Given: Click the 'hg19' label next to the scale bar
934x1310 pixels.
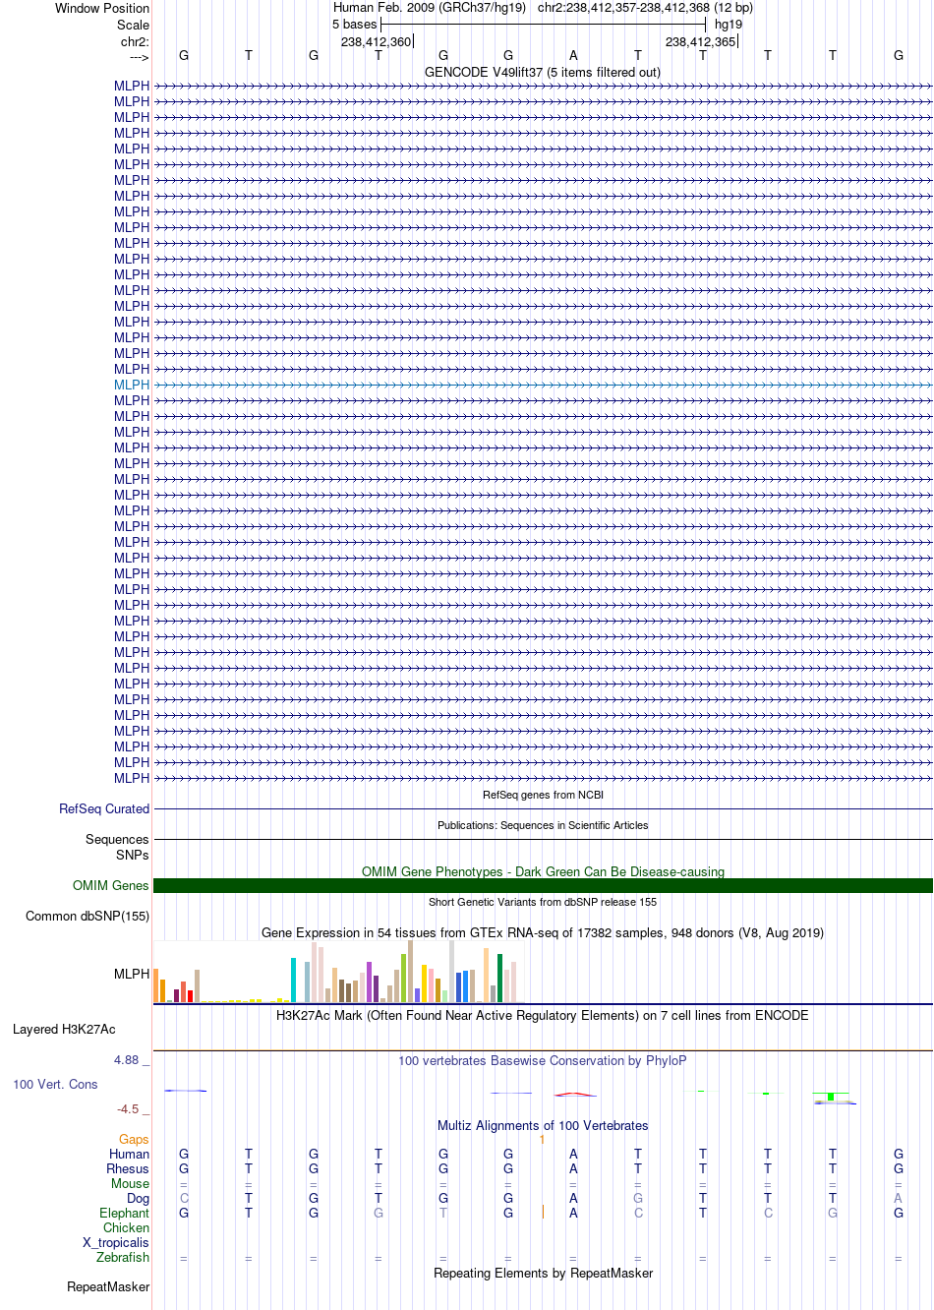Looking at the screenshot, I should coord(729,24).
